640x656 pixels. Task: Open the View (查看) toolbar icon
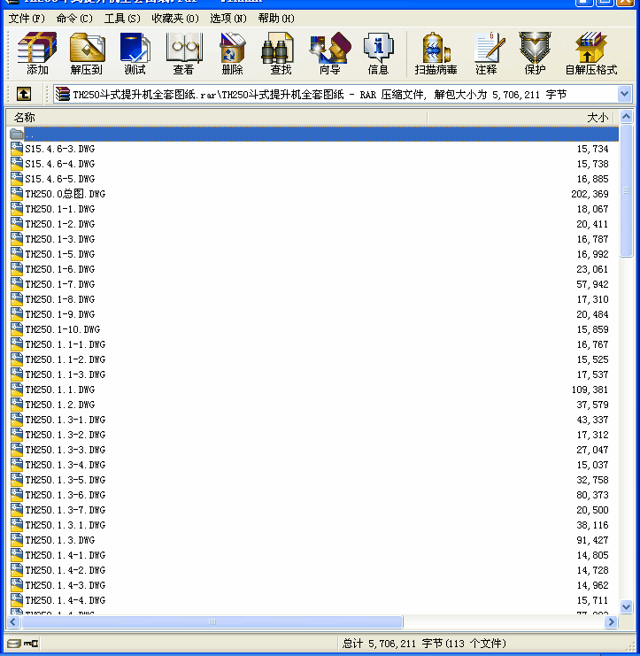tap(183, 53)
